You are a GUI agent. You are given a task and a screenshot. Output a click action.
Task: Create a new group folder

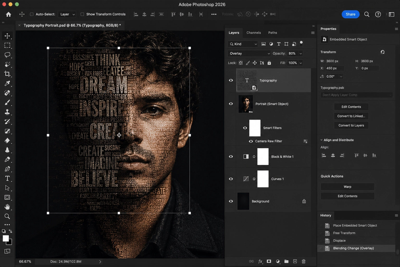pyautogui.click(x=286, y=261)
